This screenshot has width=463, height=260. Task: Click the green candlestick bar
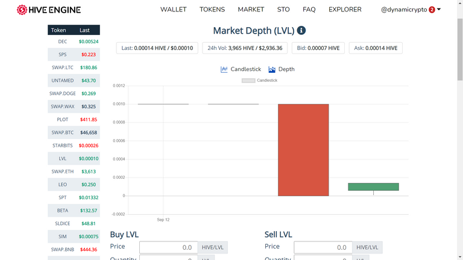373,187
